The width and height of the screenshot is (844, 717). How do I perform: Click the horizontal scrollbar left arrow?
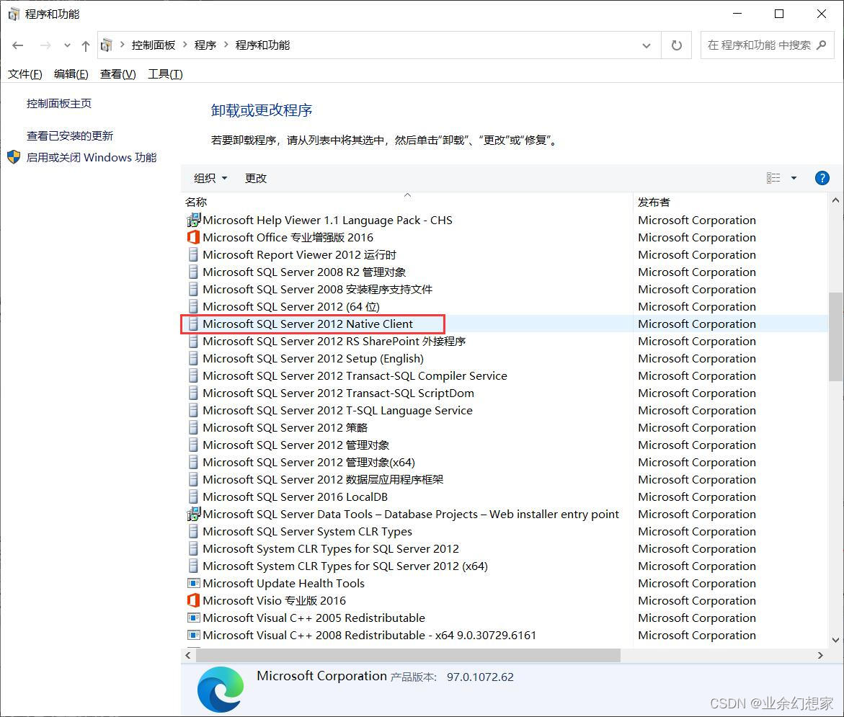(188, 655)
